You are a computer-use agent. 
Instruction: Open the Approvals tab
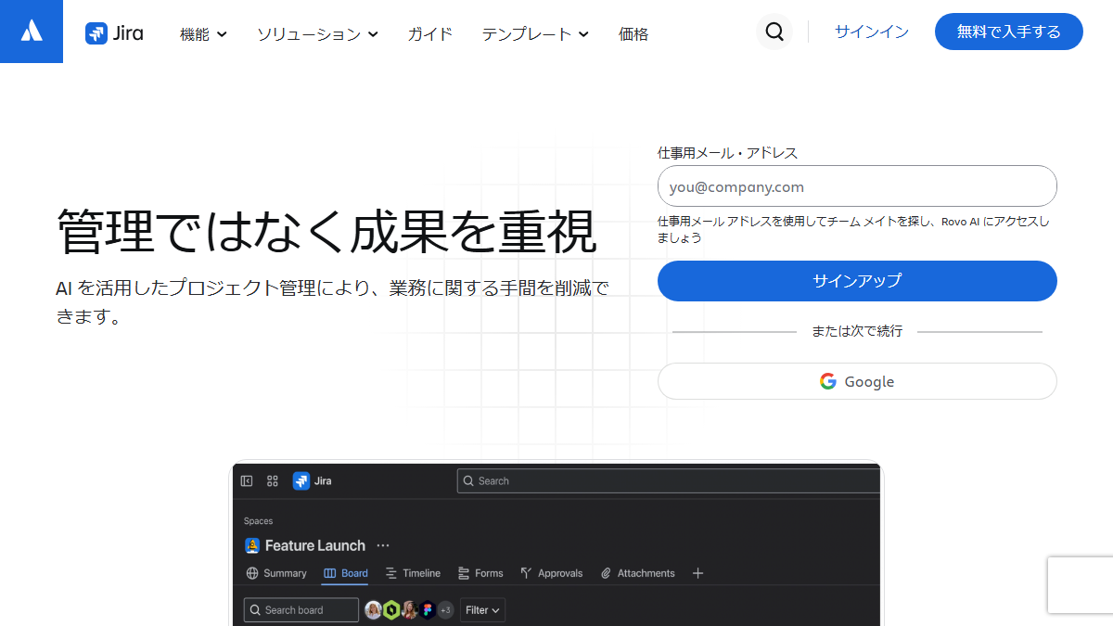point(552,573)
